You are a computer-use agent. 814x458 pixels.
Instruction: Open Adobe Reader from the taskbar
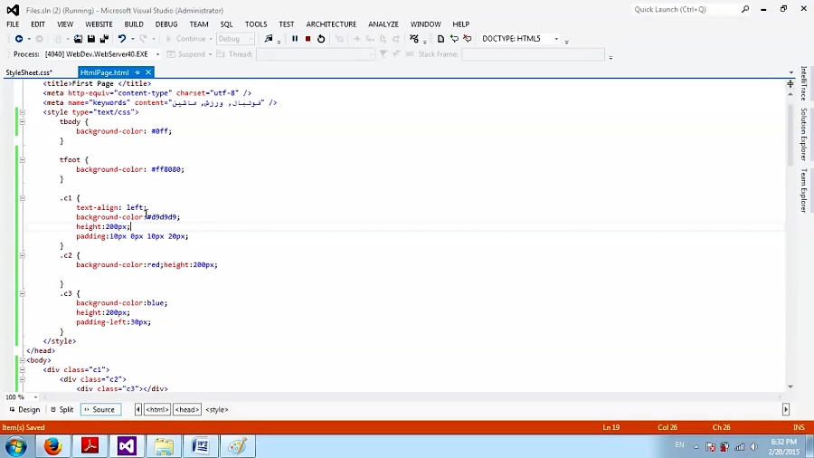[x=90, y=445]
